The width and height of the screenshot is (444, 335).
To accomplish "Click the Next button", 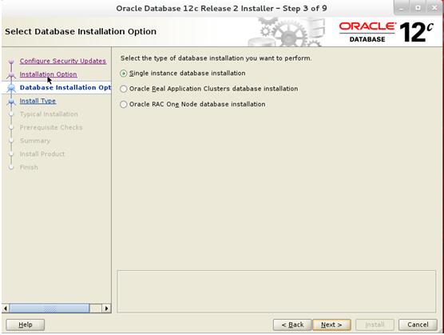I will coord(331,325).
